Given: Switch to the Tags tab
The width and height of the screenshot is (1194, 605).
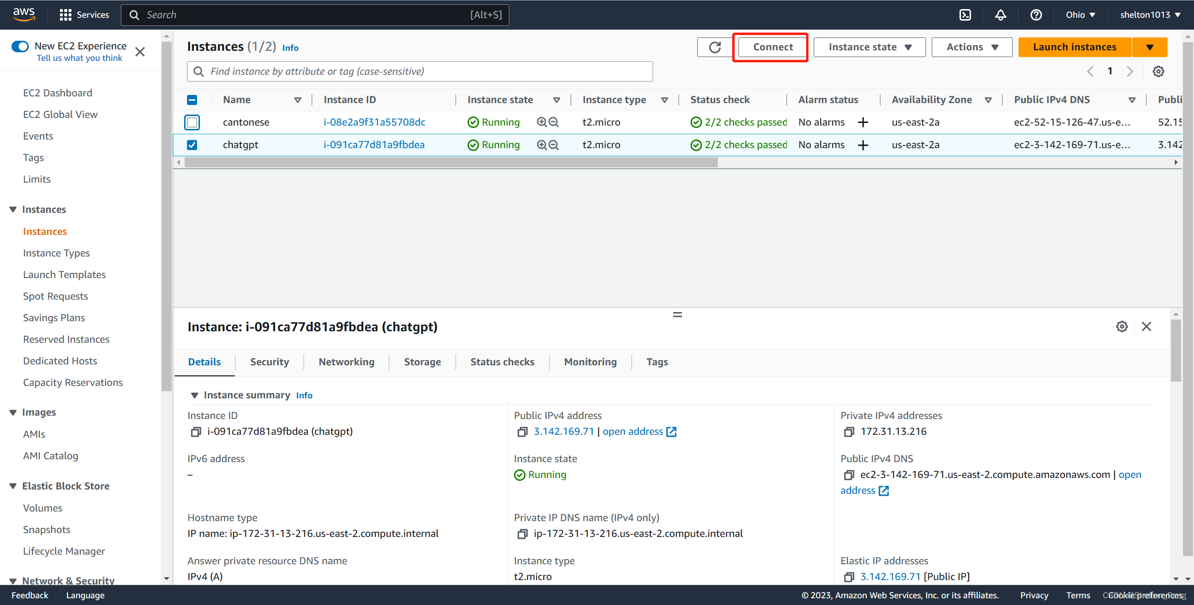Looking at the screenshot, I should coord(657,362).
